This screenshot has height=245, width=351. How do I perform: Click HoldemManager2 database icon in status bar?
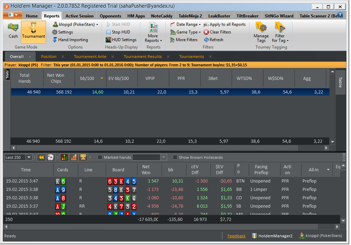coord(254,236)
